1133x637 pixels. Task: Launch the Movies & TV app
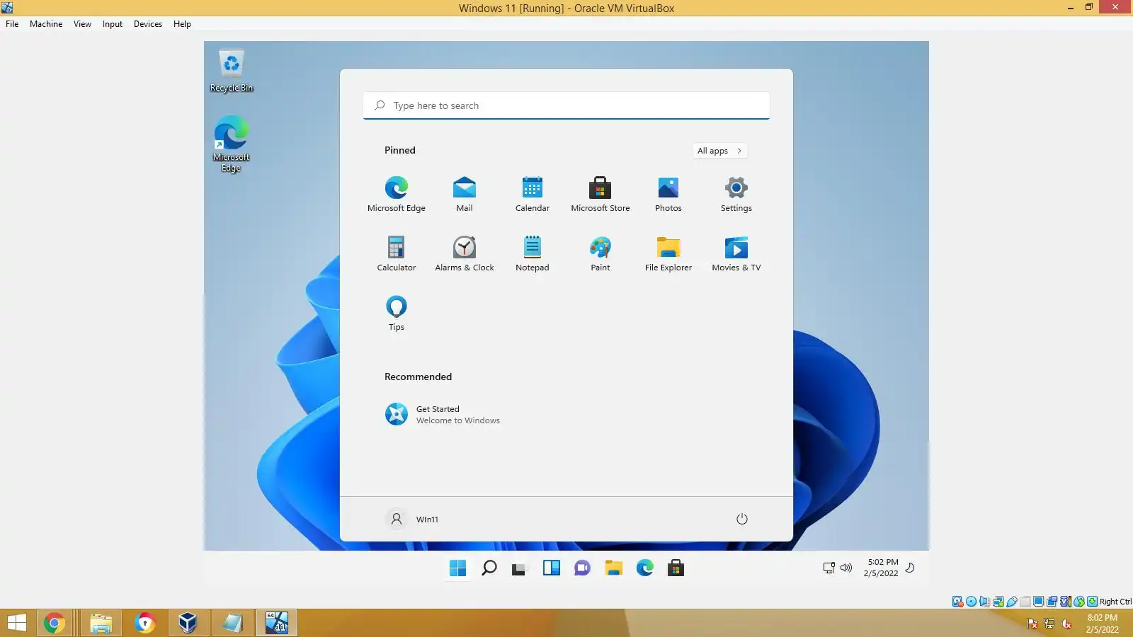click(736, 253)
